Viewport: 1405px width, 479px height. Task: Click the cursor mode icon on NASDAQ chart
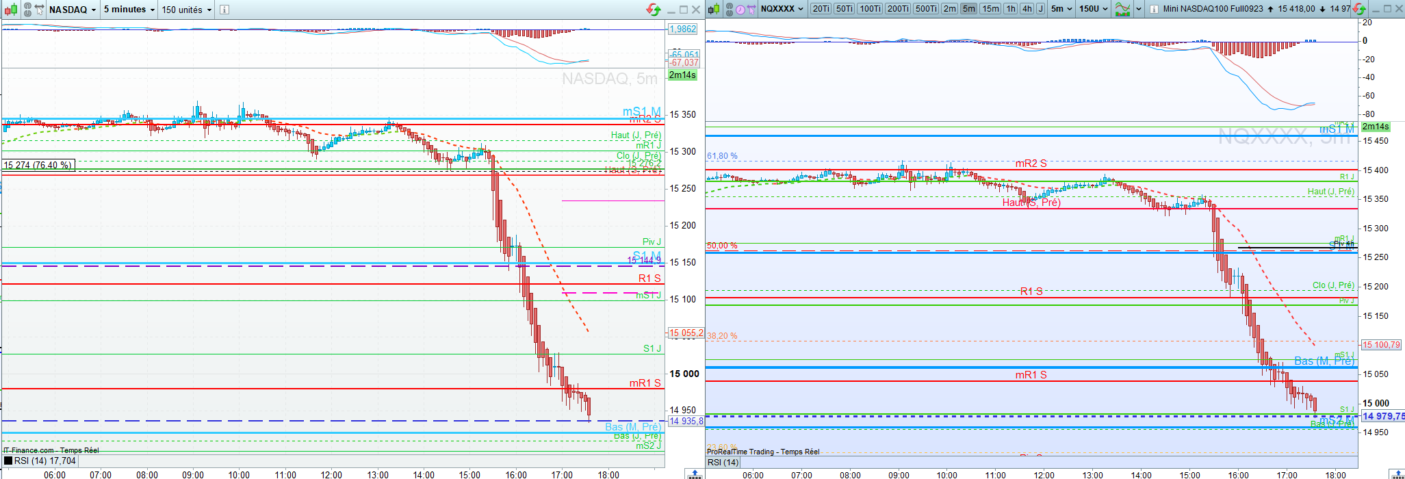(40, 10)
